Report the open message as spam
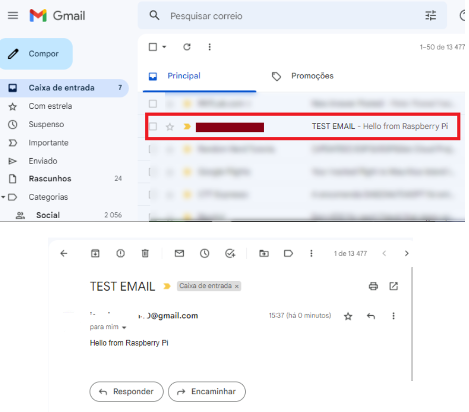Image resolution: width=469 pixels, height=412 pixels. (121, 253)
